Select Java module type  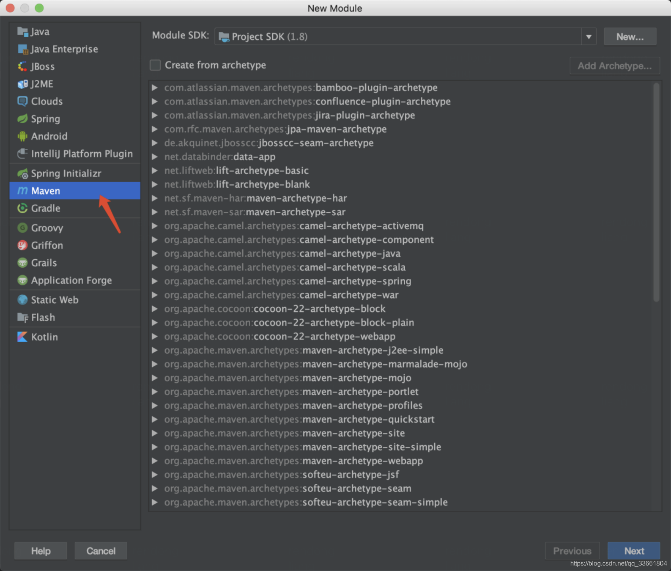[75, 32]
